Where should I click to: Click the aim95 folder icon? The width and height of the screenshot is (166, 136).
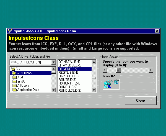[14, 81]
